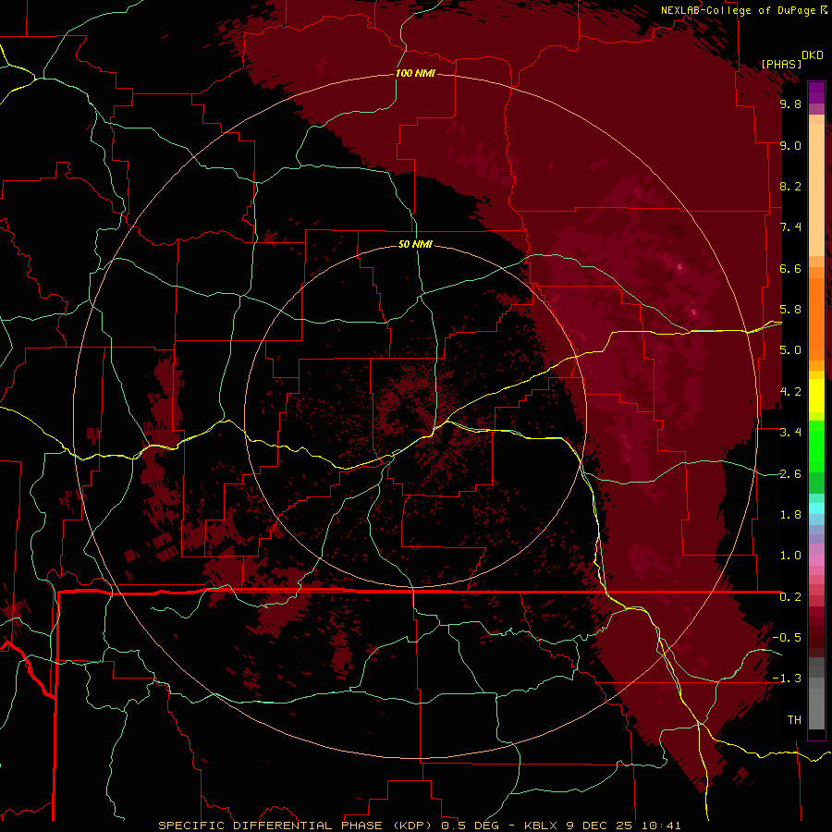This screenshot has width=832, height=832.
Task: Click the 1.0 value on color scale
Action: coord(790,556)
